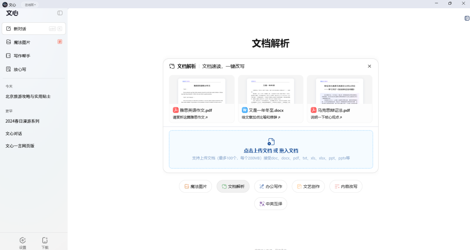Select the 中英互译 skill chip
This screenshot has height=250, width=470.
(x=270, y=204)
